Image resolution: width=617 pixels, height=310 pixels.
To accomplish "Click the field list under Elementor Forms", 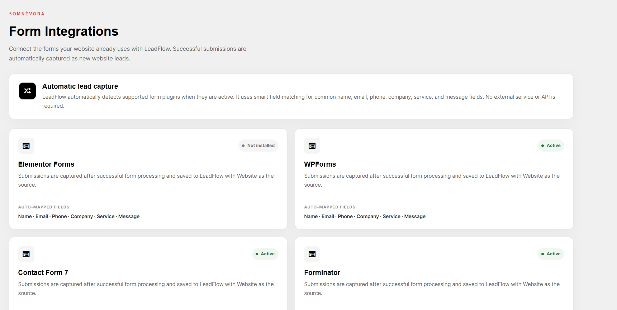I will click(x=79, y=216).
